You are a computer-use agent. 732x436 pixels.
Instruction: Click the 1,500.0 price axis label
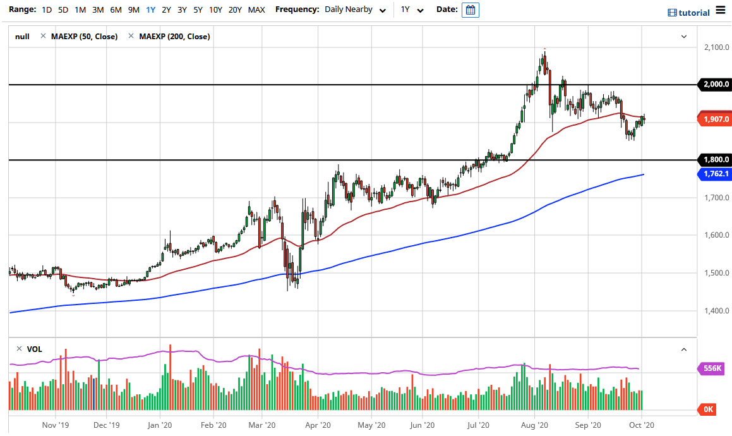click(x=717, y=273)
